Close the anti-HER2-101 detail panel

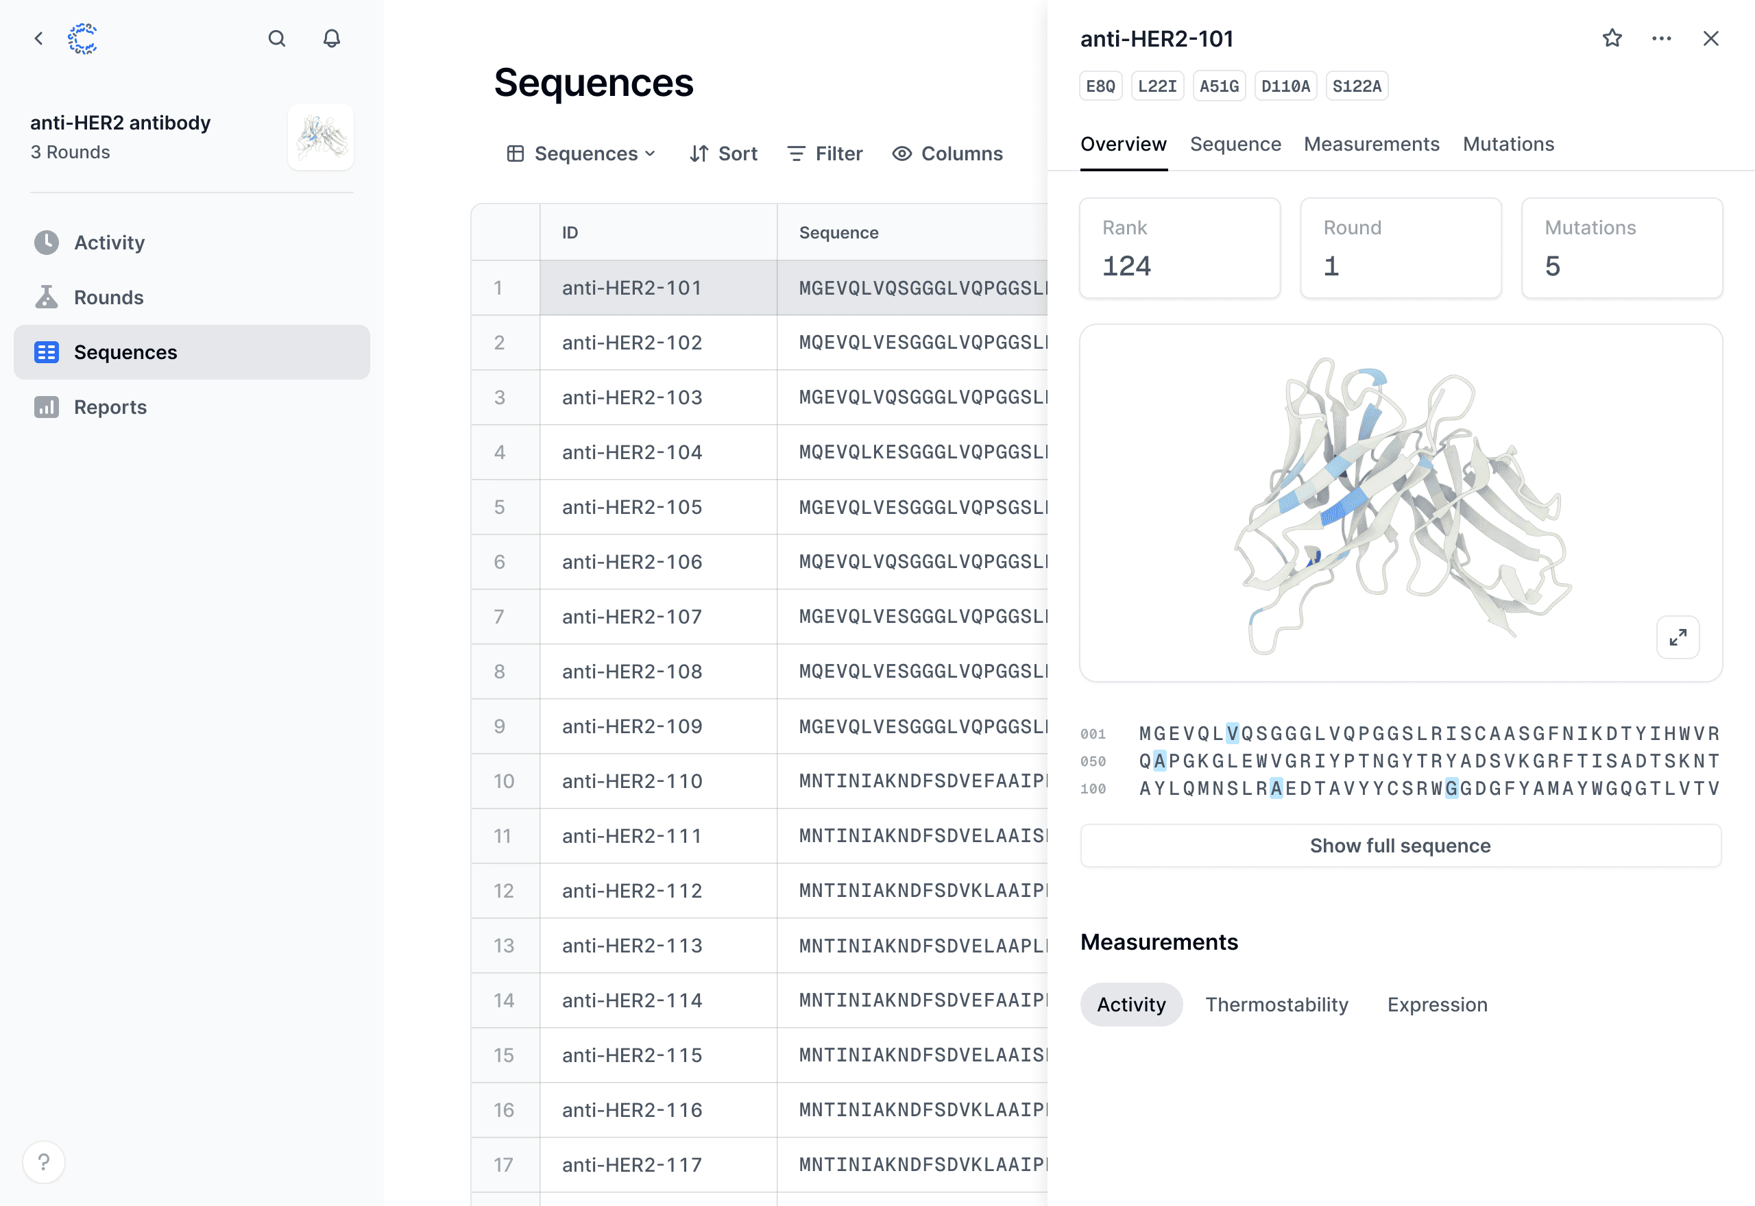[1711, 38]
